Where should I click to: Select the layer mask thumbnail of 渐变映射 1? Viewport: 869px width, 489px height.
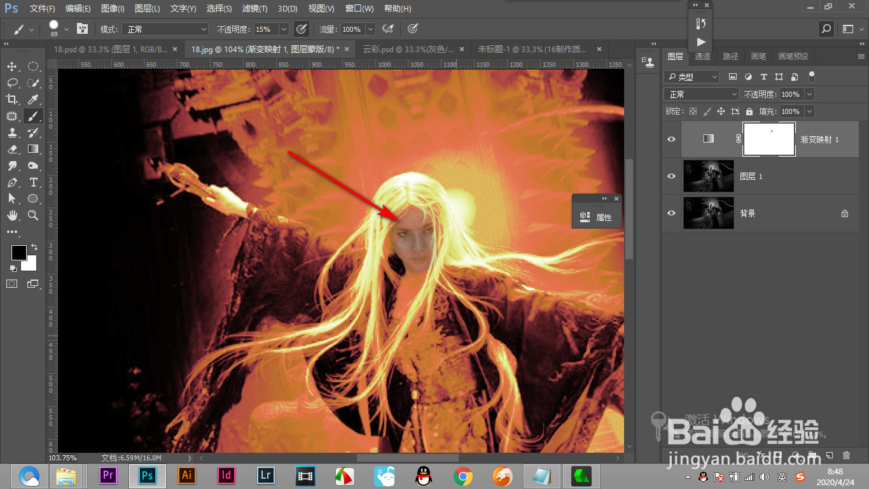(770, 139)
